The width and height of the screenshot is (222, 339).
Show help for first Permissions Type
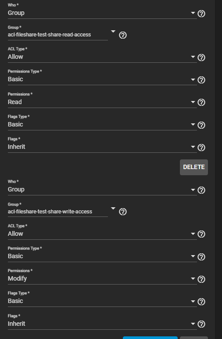point(201,80)
